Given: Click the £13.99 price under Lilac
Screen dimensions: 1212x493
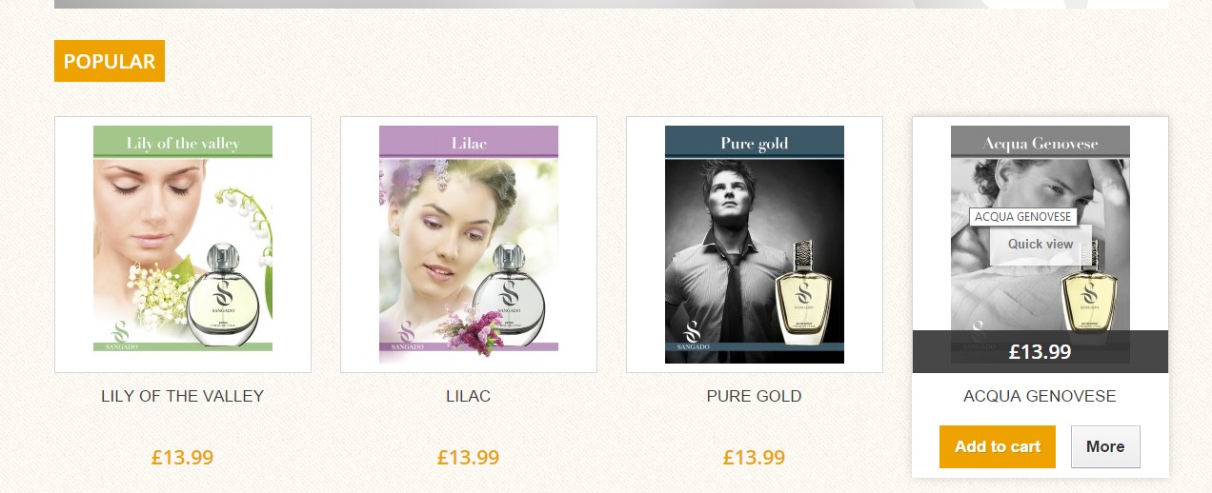Looking at the screenshot, I should pyautogui.click(x=469, y=458).
